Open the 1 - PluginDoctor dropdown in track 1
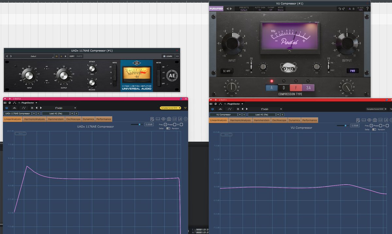 (234, 103)
